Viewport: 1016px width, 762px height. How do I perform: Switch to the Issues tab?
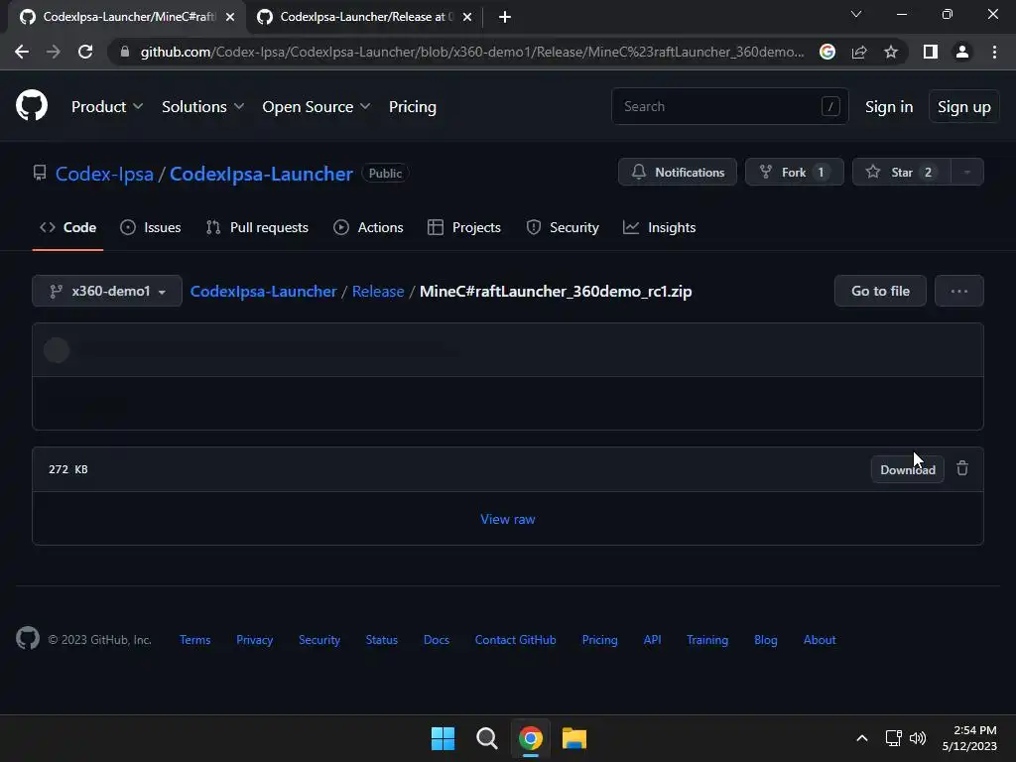(x=151, y=227)
